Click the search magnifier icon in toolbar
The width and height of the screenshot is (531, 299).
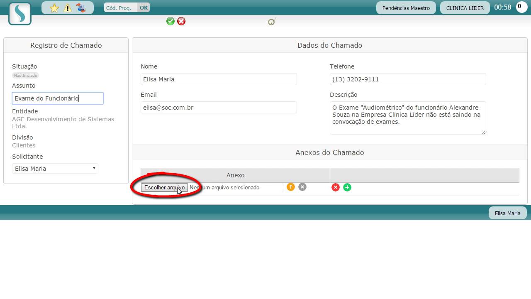coord(272,22)
